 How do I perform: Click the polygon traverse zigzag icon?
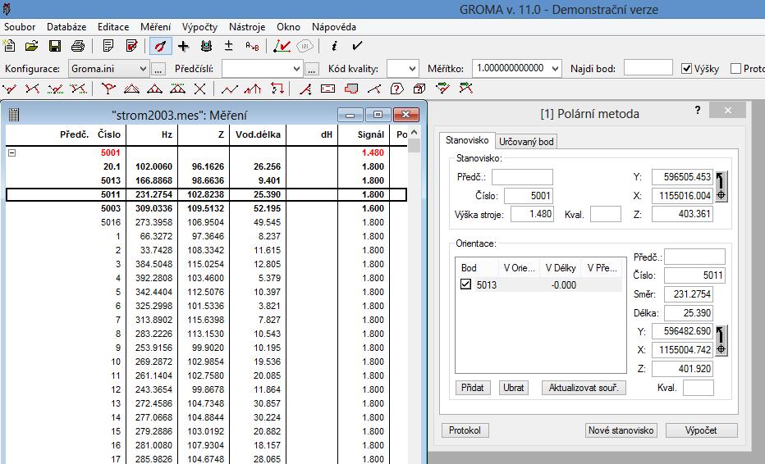pyautogui.click(x=229, y=89)
